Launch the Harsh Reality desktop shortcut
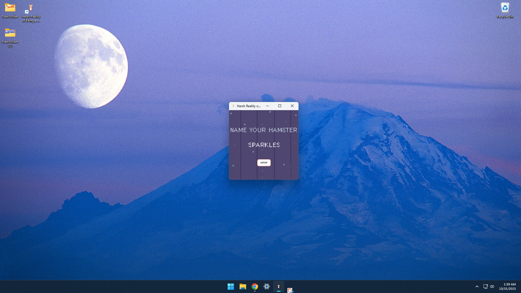 tap(31, 8)
